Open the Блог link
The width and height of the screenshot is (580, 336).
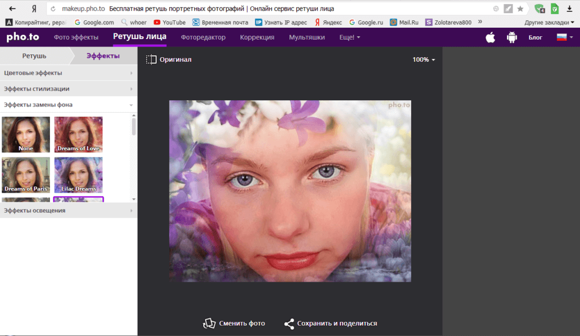coord(535,37)
